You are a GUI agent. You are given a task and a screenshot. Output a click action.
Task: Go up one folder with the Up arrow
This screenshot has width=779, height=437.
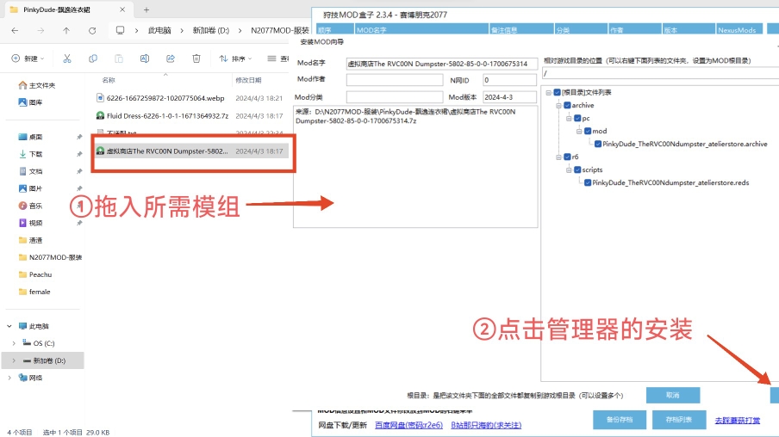point(66,30)
